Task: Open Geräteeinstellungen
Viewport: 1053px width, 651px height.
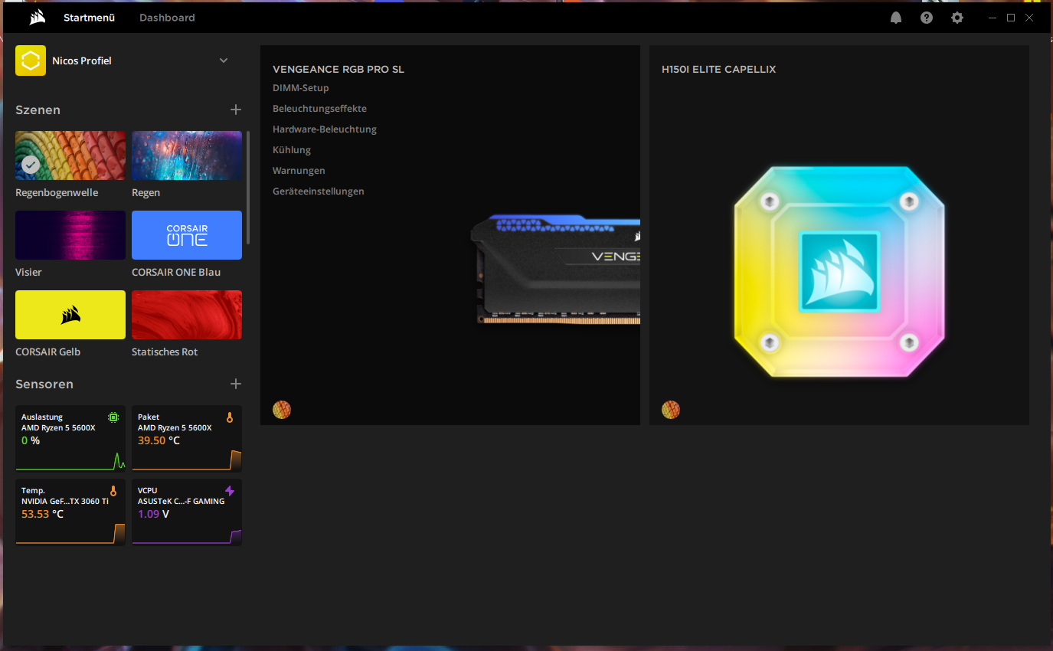Action: (x=319, y=191)
